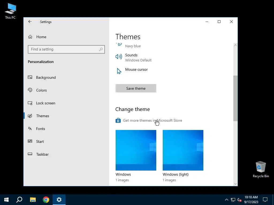This screenshot has width=274, height=205.
Task: Click the Home icon in Settings sidebar
Action: click(x=30, y=37)
